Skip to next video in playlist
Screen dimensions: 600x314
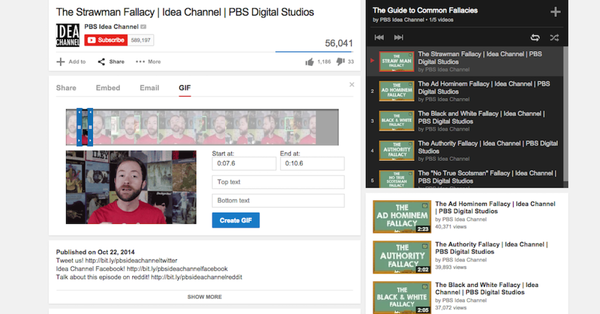tap(398, 37)
